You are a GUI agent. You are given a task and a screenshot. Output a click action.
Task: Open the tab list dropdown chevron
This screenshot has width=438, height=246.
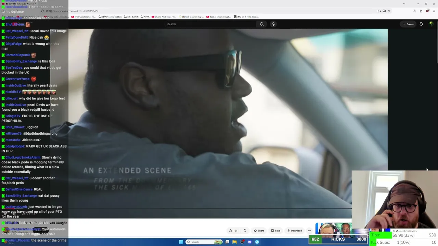tap(404, 4)
